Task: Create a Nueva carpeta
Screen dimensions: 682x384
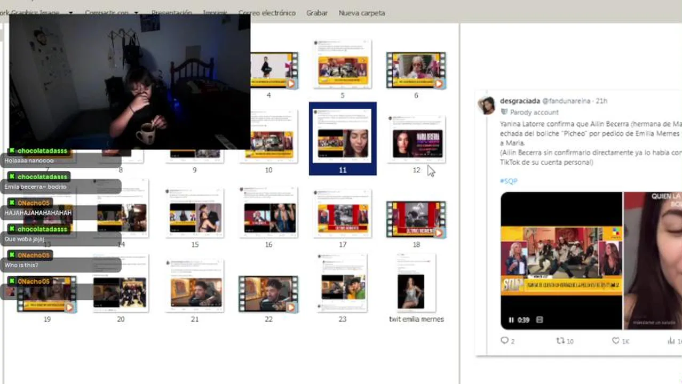Action: pos(362,13)
